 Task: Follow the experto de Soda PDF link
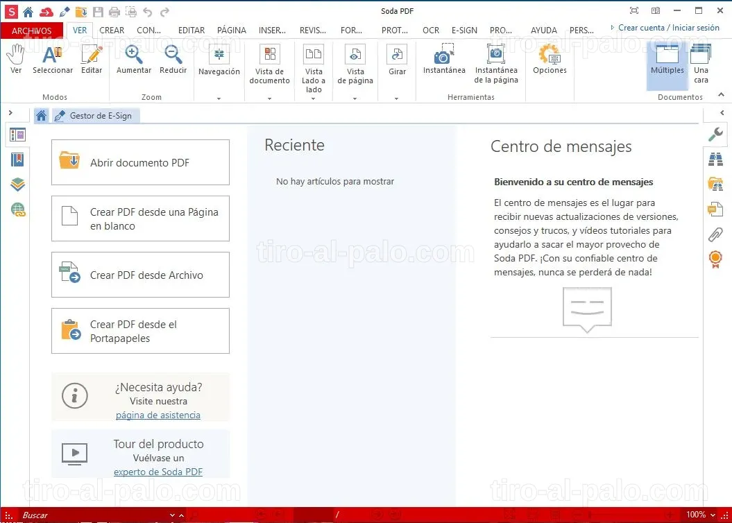158,472
